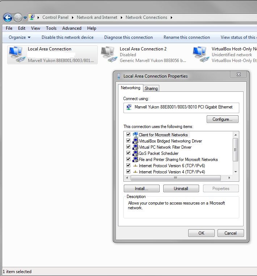Open the File menu
Viewport: 257px width, 276px height.
(9, 28)
